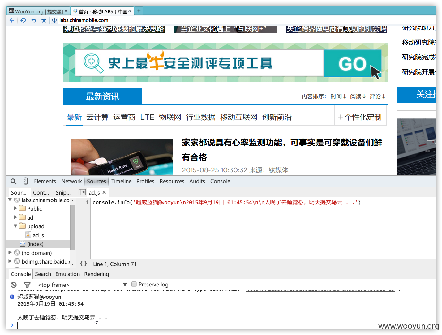Expand the (no domain) node

tap(10, 252)
